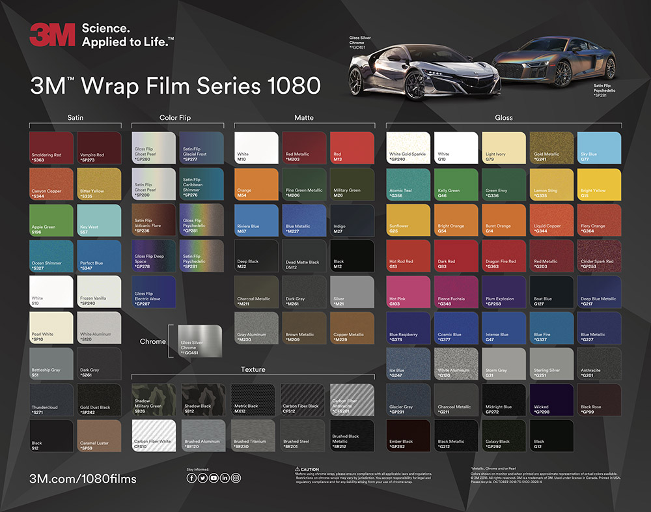This screenshot has height=512, width=651.
Task: Choose the Canyon Copper S344 swatch
Action: [x=51, y=184]
